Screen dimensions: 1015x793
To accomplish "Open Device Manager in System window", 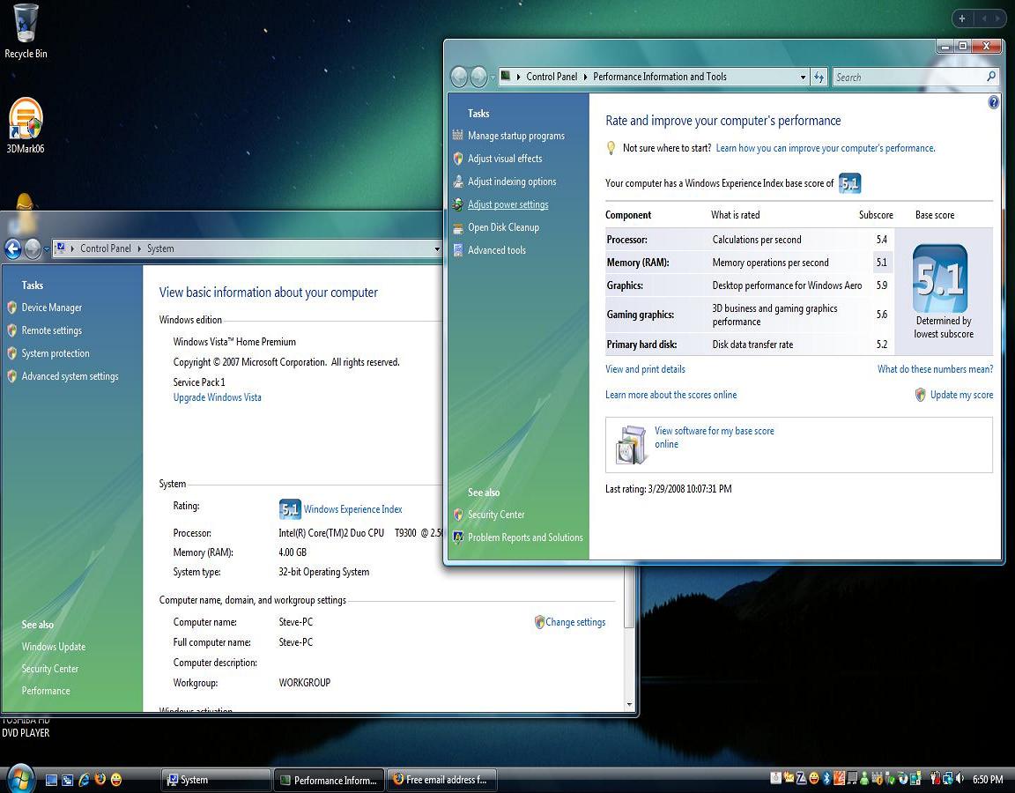I will pos(52,308).
